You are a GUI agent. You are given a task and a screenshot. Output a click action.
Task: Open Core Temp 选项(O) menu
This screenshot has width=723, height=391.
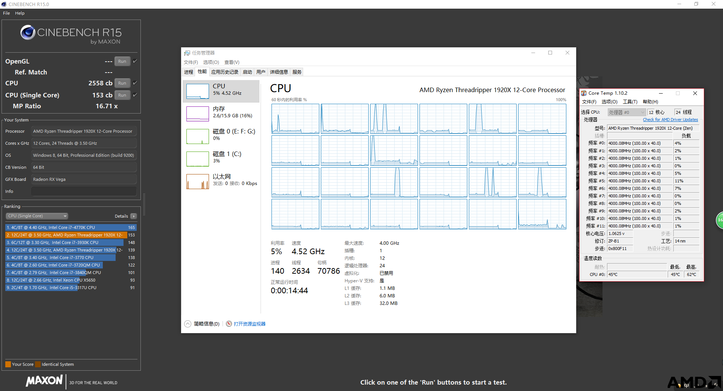[610, 102]
